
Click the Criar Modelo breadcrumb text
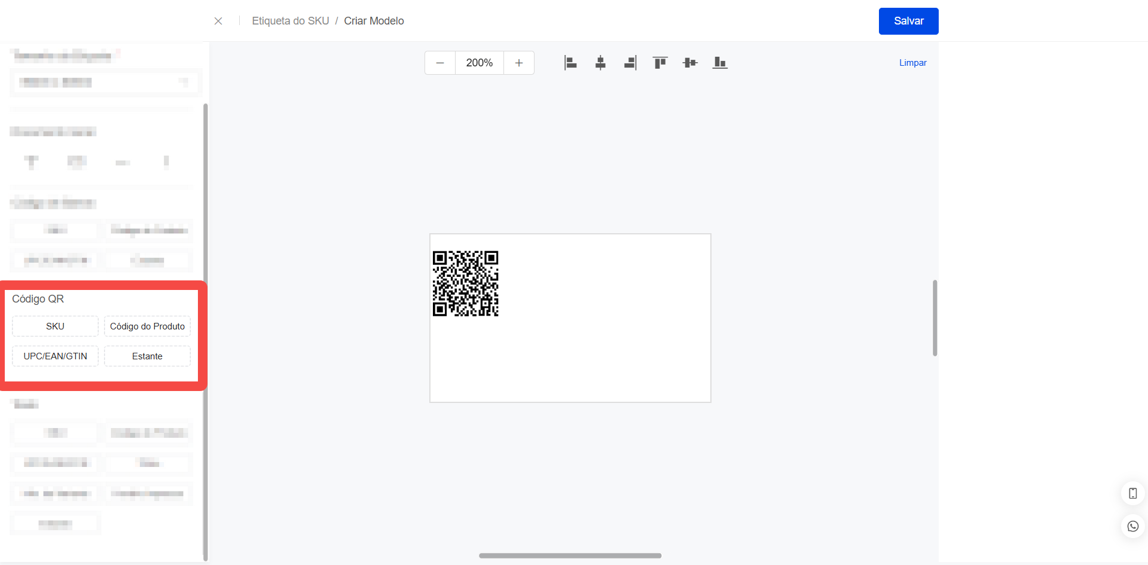374,21
